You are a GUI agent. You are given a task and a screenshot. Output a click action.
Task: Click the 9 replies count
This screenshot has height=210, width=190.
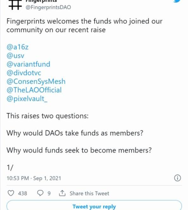coord(49,193)
